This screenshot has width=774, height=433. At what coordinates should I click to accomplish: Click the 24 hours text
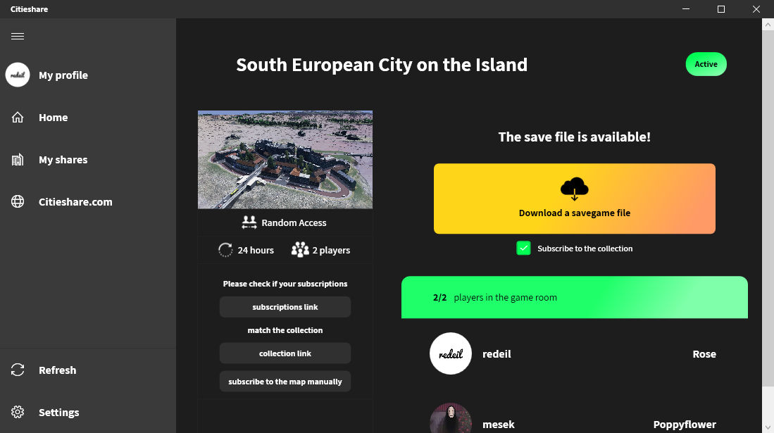point(256,251)
